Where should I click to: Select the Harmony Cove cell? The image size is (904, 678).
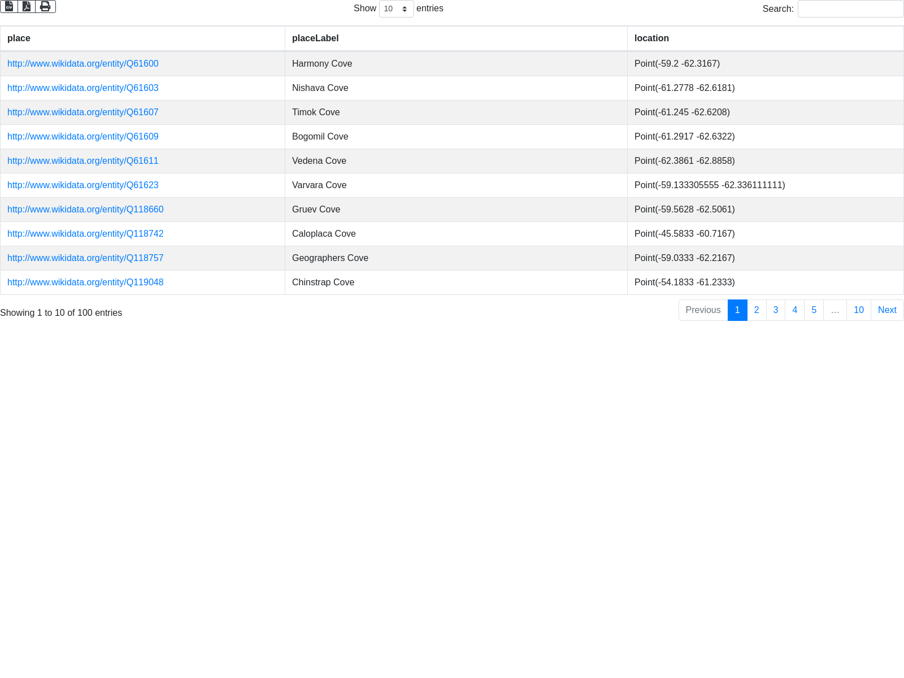coord(456,64)
